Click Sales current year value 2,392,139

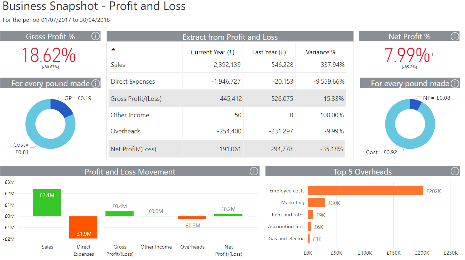(227, 65)
